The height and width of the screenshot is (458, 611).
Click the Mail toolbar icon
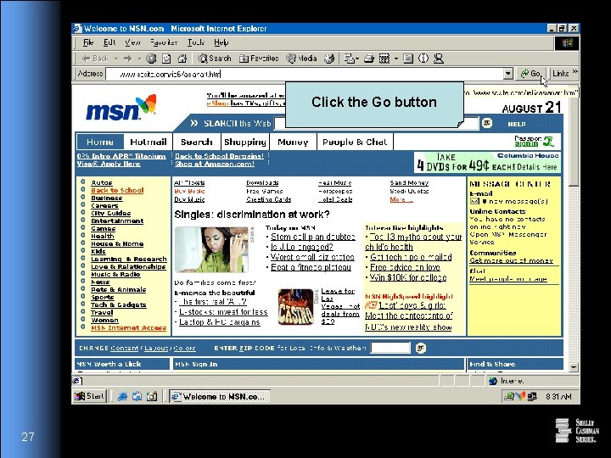pyautogui.click(x=349, y=59)
